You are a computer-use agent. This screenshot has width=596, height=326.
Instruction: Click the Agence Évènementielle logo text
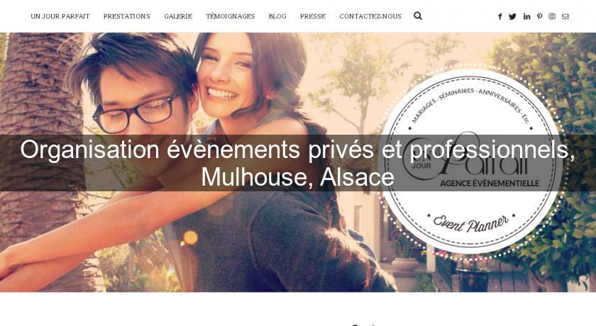pyautogui.click(x=490, y=184)
